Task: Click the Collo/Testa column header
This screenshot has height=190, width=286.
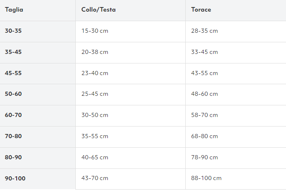Action: pyautogui.click(x=99, y=10)
